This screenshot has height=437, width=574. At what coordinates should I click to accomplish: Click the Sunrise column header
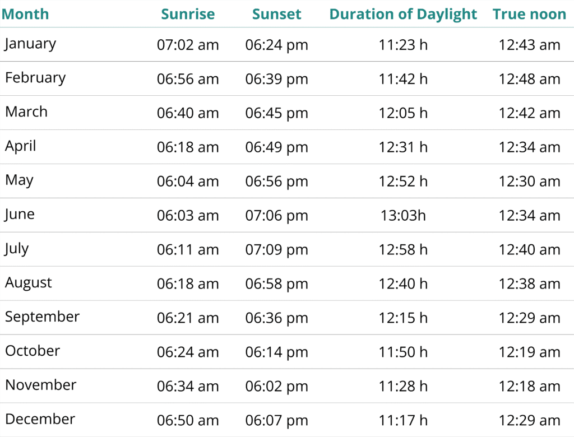click(188, 14)
